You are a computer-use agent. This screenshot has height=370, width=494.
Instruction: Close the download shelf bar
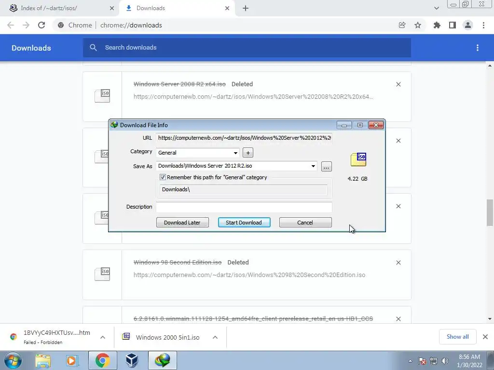[x=485, y=337]
